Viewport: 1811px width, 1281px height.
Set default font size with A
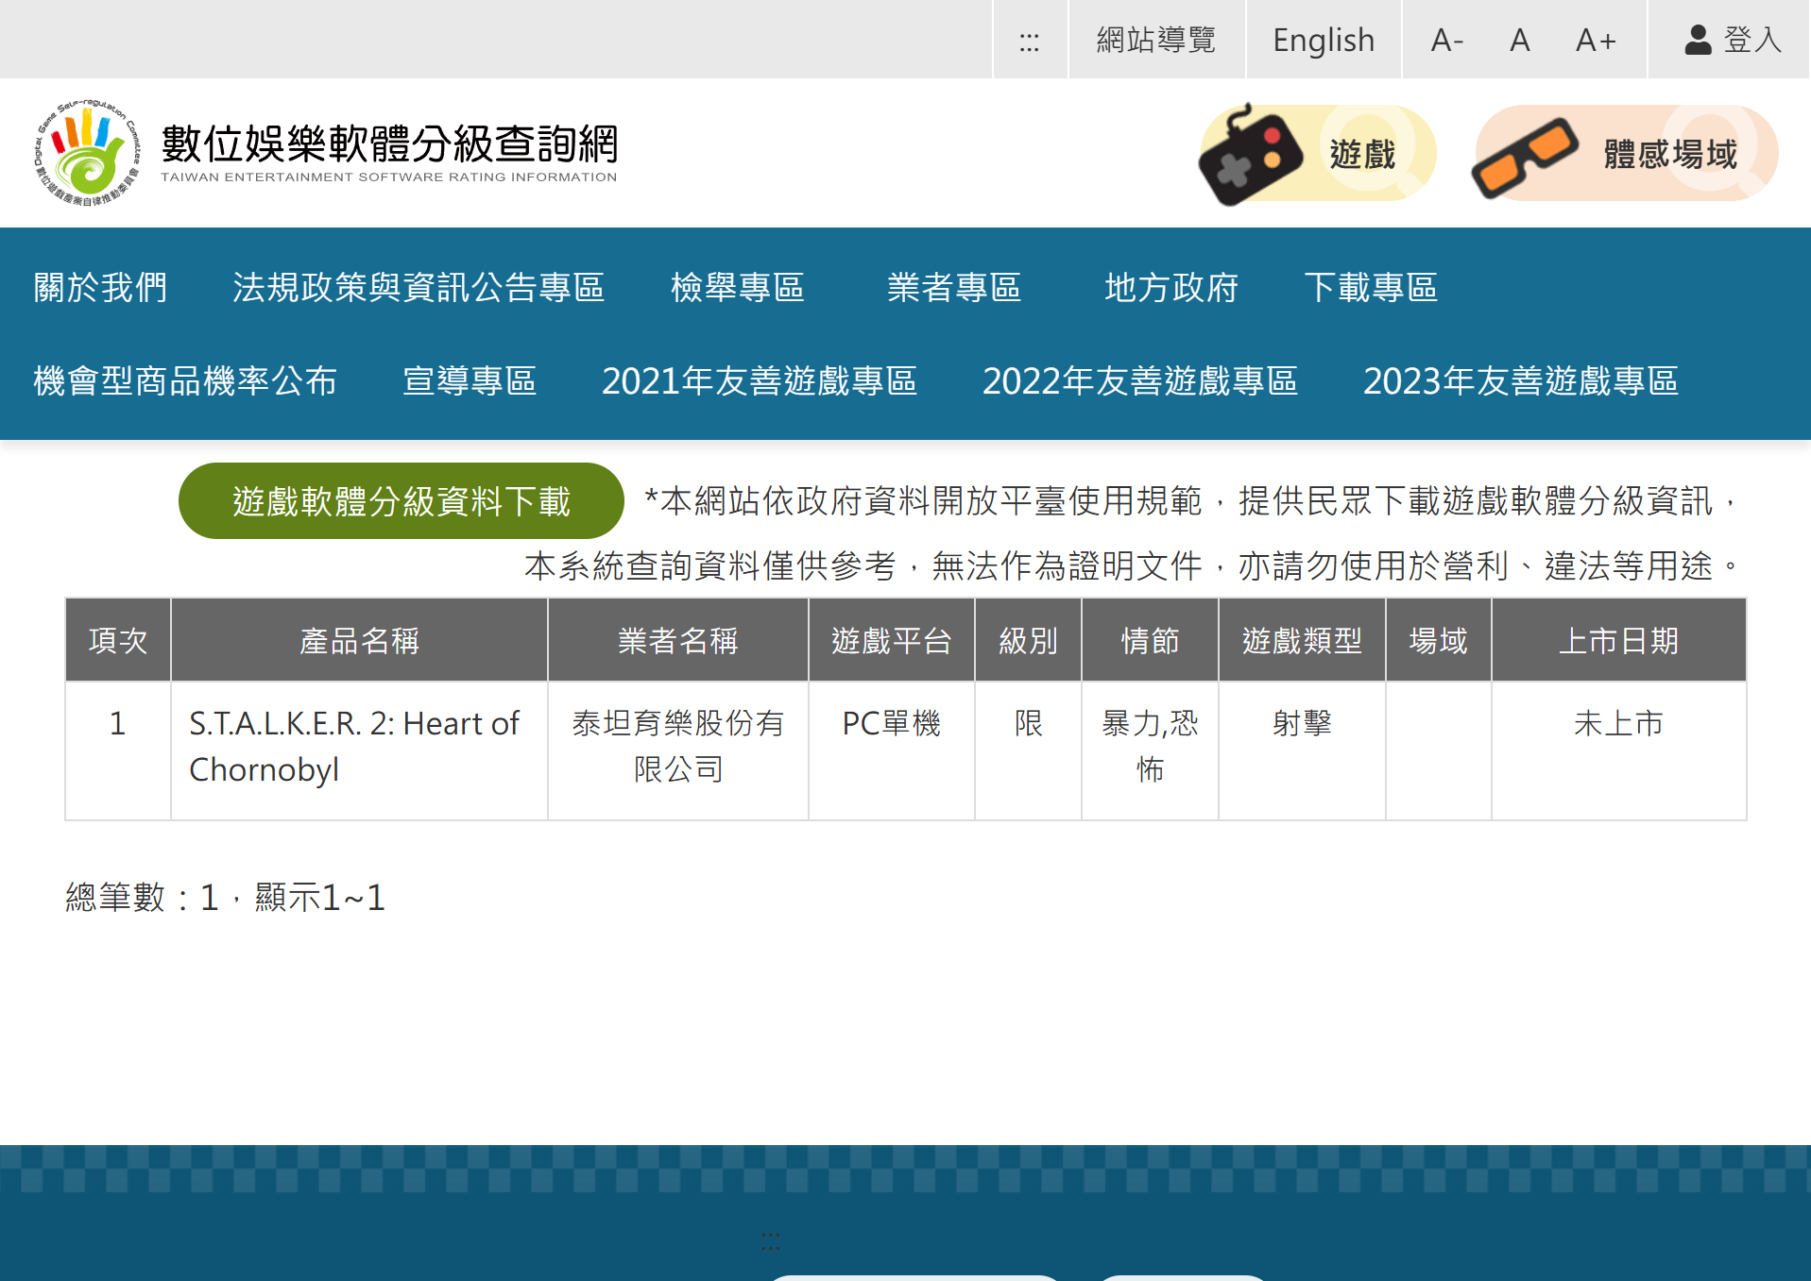[x=1519, y=41]
